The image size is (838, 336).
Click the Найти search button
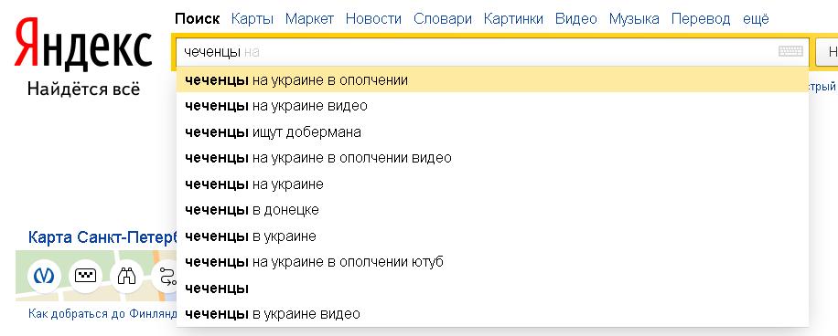coord(827,52)
